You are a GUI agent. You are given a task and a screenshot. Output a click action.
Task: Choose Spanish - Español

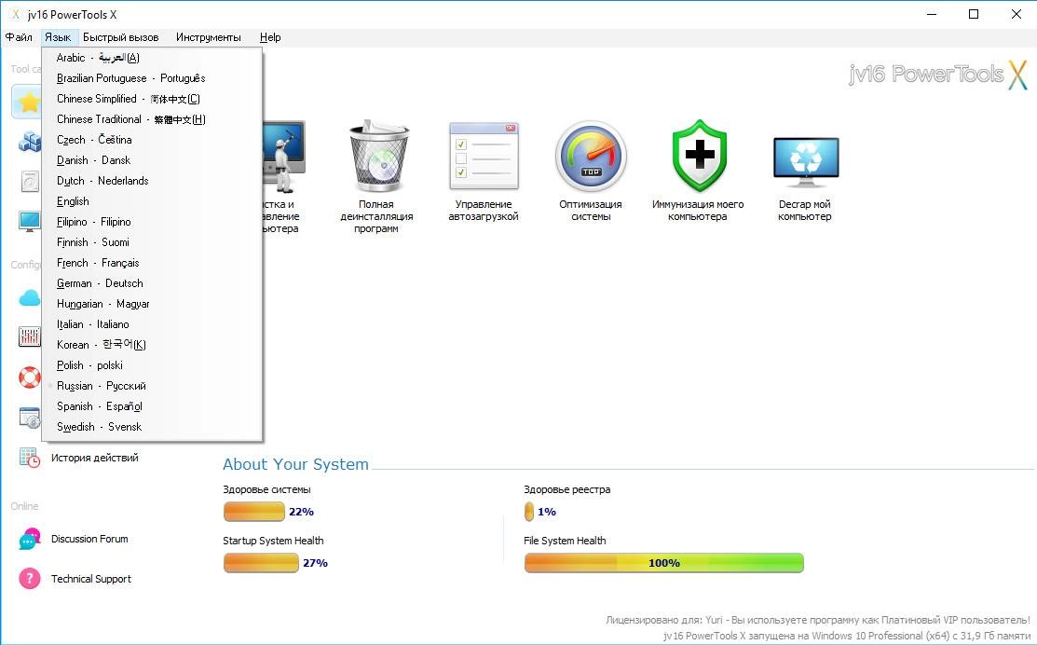point(152,406)
